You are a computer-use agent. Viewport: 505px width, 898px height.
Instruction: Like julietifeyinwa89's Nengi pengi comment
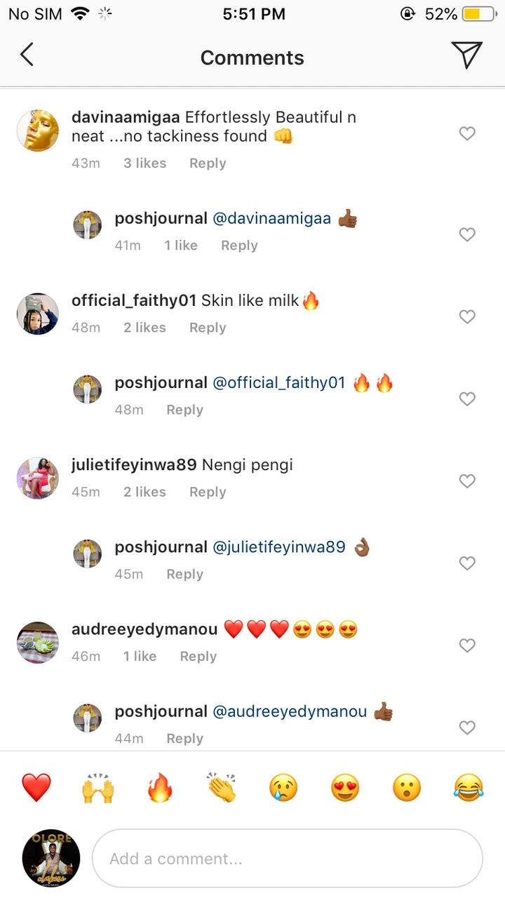[467, 481]
